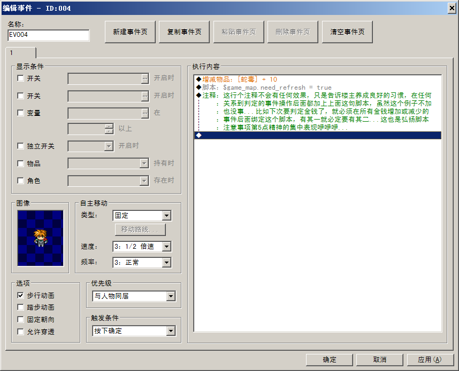Select the 注释 comment's first line

(x=318, y=95)
